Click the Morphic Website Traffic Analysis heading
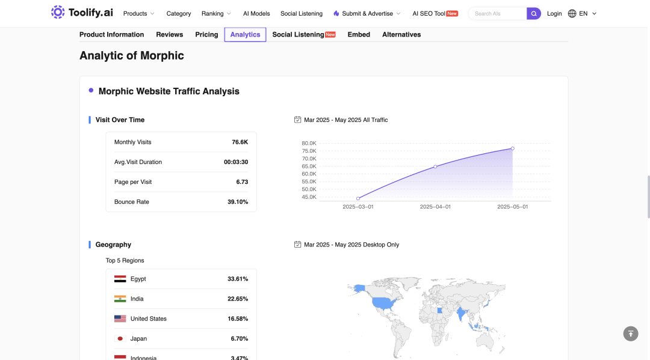 click(x=169, y=91)
